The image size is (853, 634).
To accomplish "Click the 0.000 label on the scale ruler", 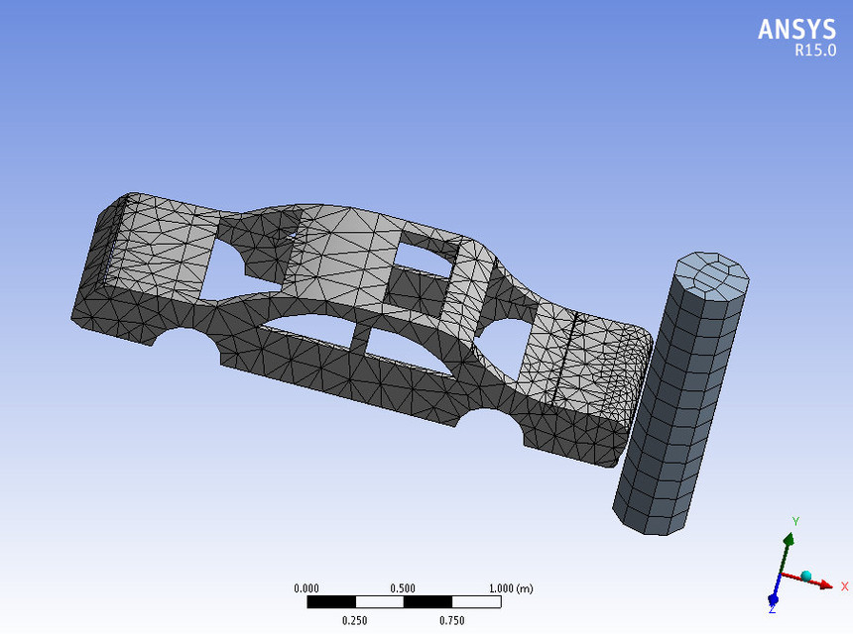I will [x=306, y=587].
